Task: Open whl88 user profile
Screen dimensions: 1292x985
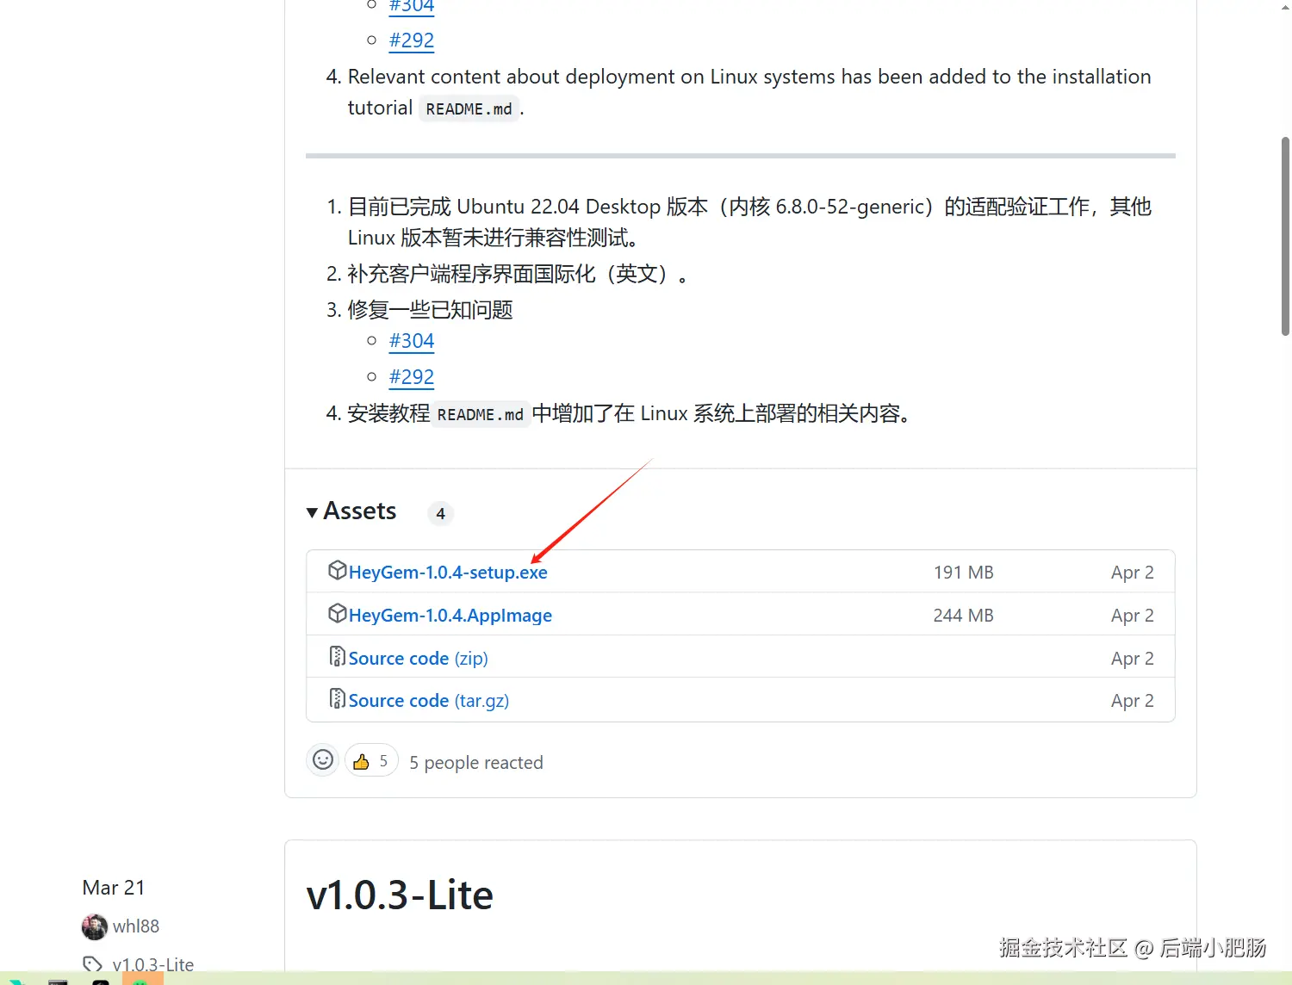Action: point(136,926)
